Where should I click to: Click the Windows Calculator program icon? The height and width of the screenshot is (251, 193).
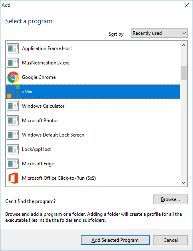click(x=13, y=106)
